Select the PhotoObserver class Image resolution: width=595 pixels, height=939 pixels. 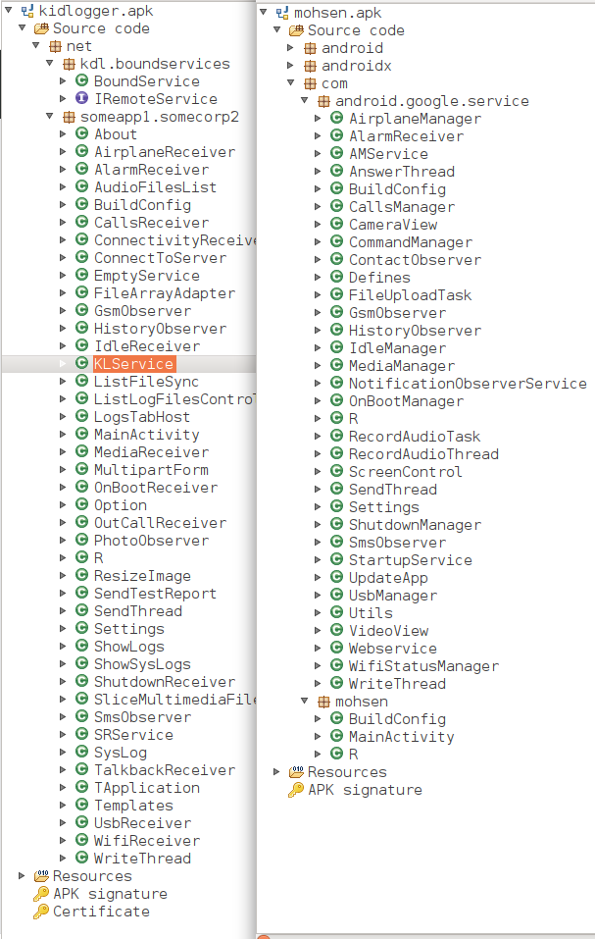point(152,541)
